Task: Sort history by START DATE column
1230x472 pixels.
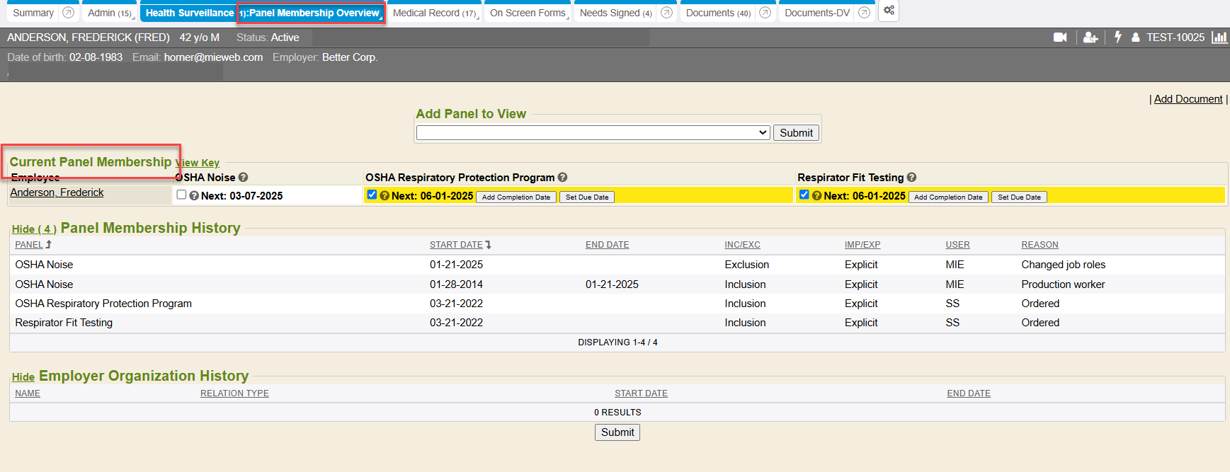Action: (x=456, y=245)
